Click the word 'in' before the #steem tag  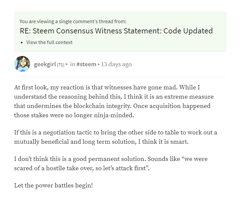pos(73,64)
